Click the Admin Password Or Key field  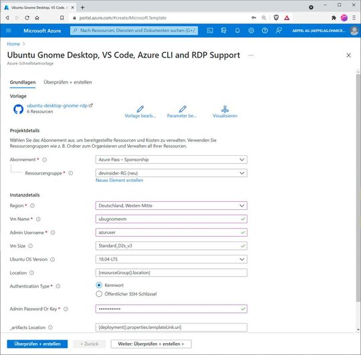171,309
